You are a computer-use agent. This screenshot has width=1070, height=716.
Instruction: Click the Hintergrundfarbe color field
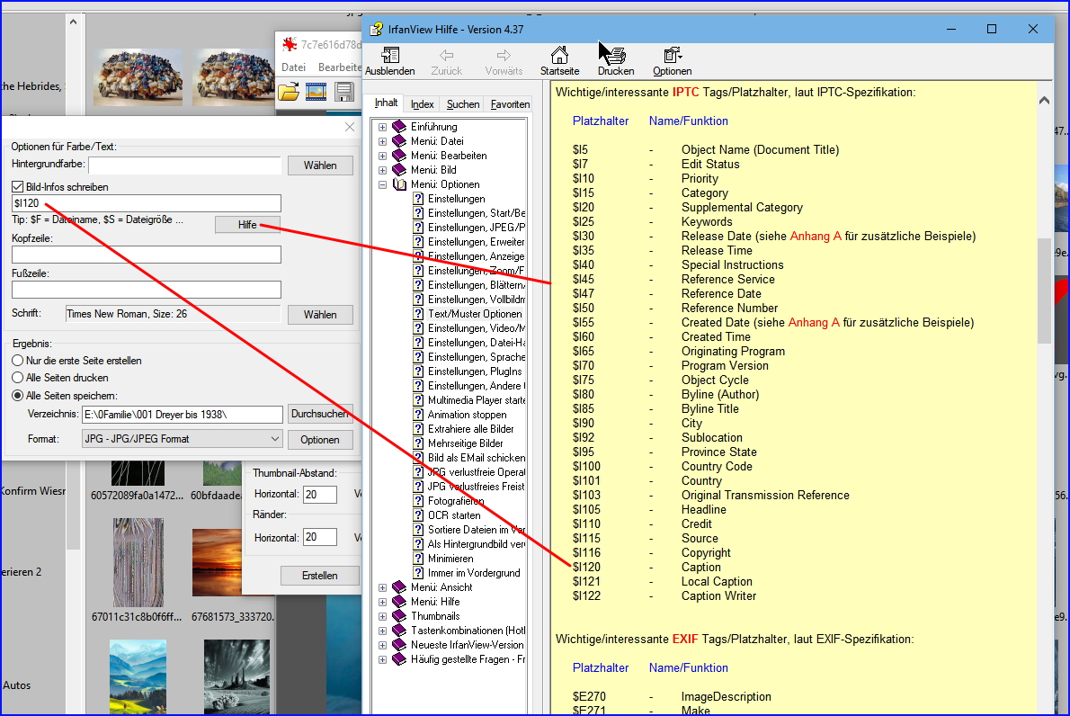click(184, 166)
